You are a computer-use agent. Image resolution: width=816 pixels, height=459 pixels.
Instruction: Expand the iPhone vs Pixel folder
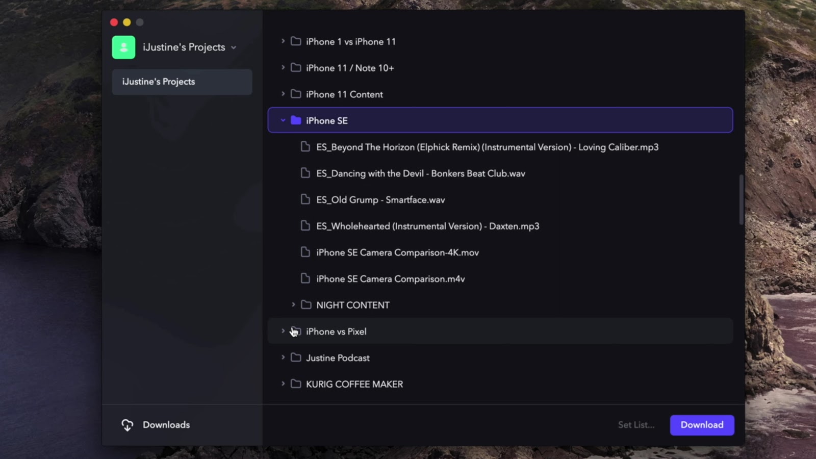pyautogui.click(x=283, y=331)
